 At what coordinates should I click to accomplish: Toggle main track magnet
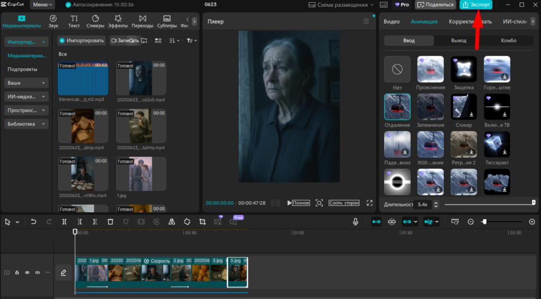coord(376,222)
